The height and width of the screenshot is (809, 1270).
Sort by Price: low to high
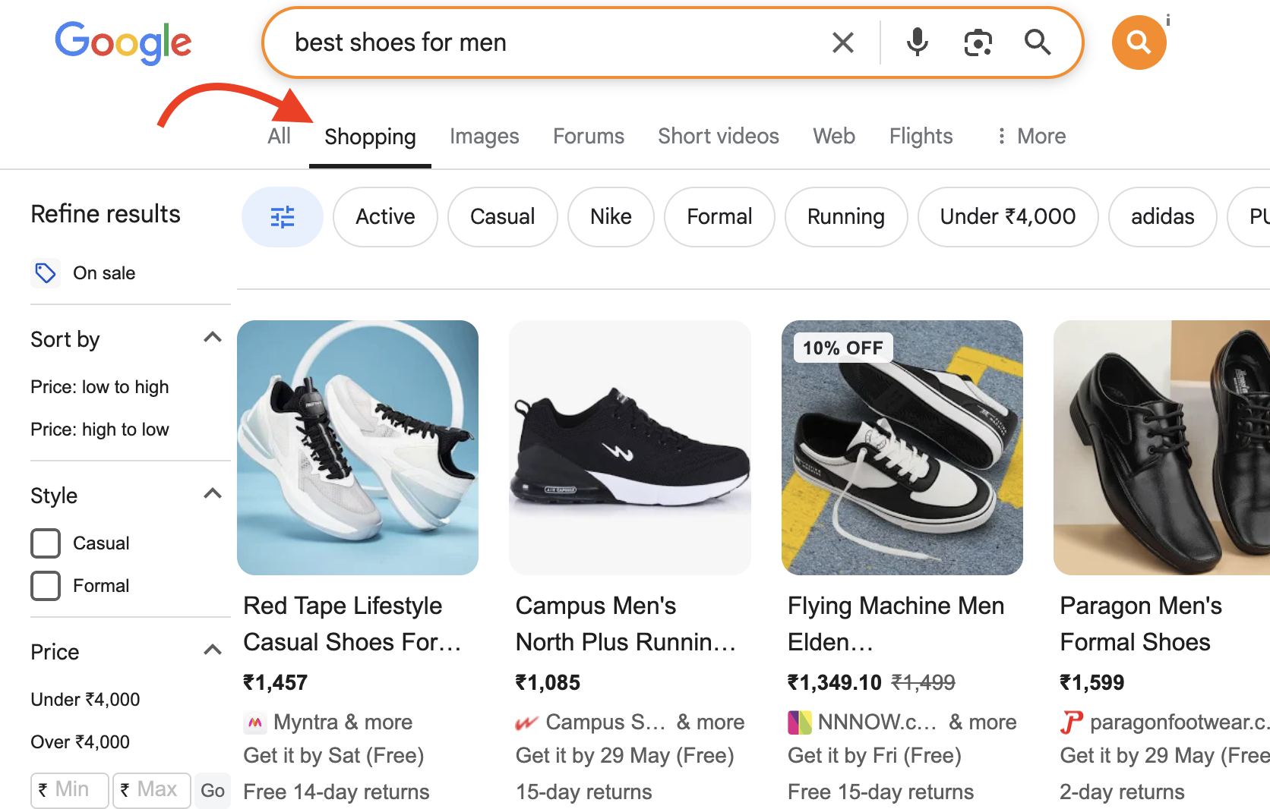pyautogui.click(x=100, y=387)
